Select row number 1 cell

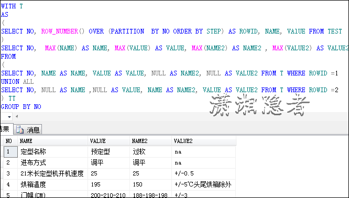pos(10,152)
